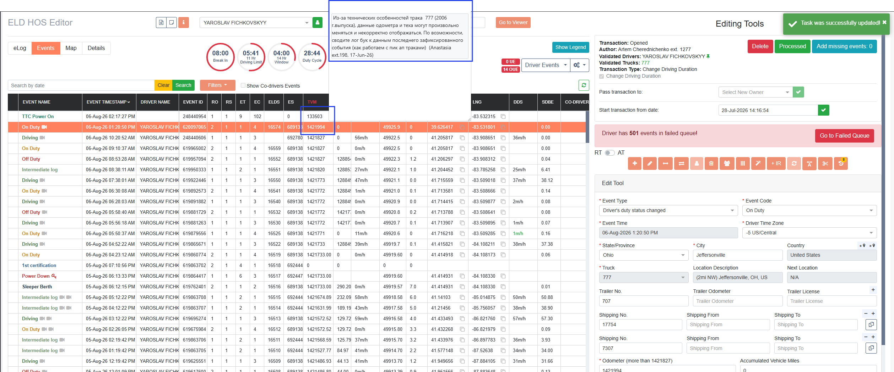Click the swap arrows tool icon
Viewport: 894px width, 372px height.
[x=681, y=163]
